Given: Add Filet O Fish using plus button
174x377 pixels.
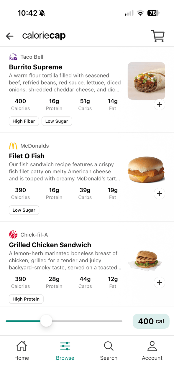Looking at the screenshot, I should click(159, 193).
